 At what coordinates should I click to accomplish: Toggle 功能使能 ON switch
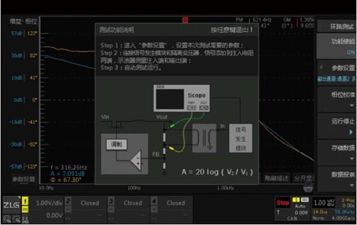point(336,46)
